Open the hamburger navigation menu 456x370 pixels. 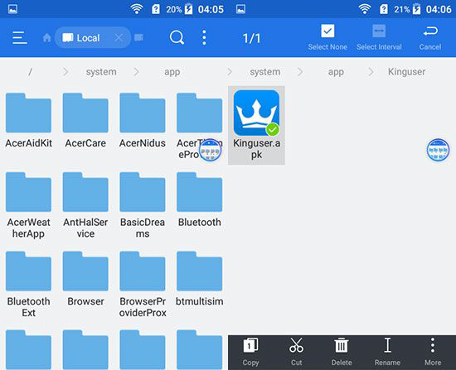[20, 38]
